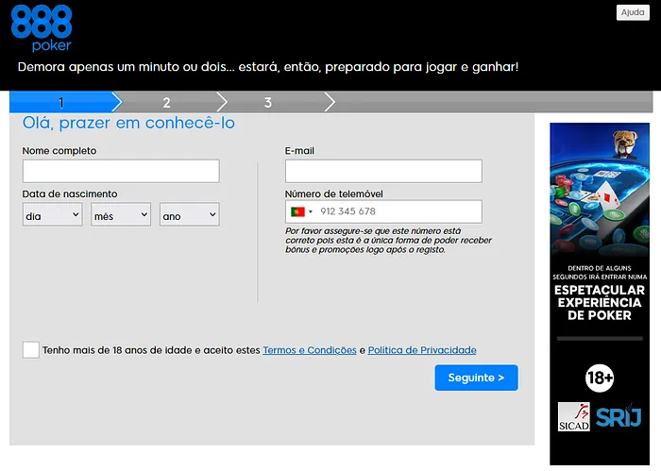Open Termos e Condições link

tap(310, 350)
